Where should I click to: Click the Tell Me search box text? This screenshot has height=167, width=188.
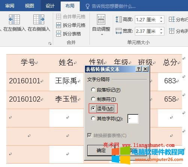point(113,6)
